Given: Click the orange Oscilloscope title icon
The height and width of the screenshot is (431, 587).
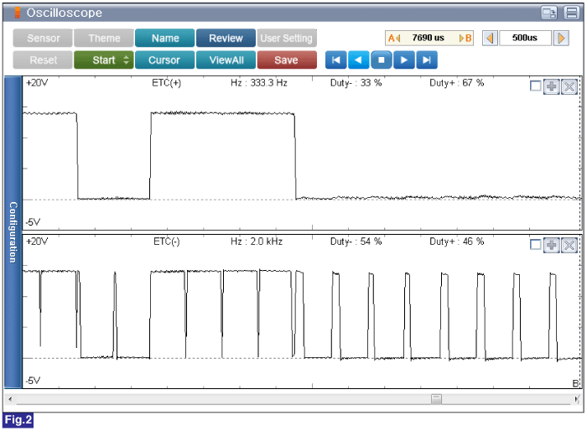Looking at the screenshot, I should [18, 13].
